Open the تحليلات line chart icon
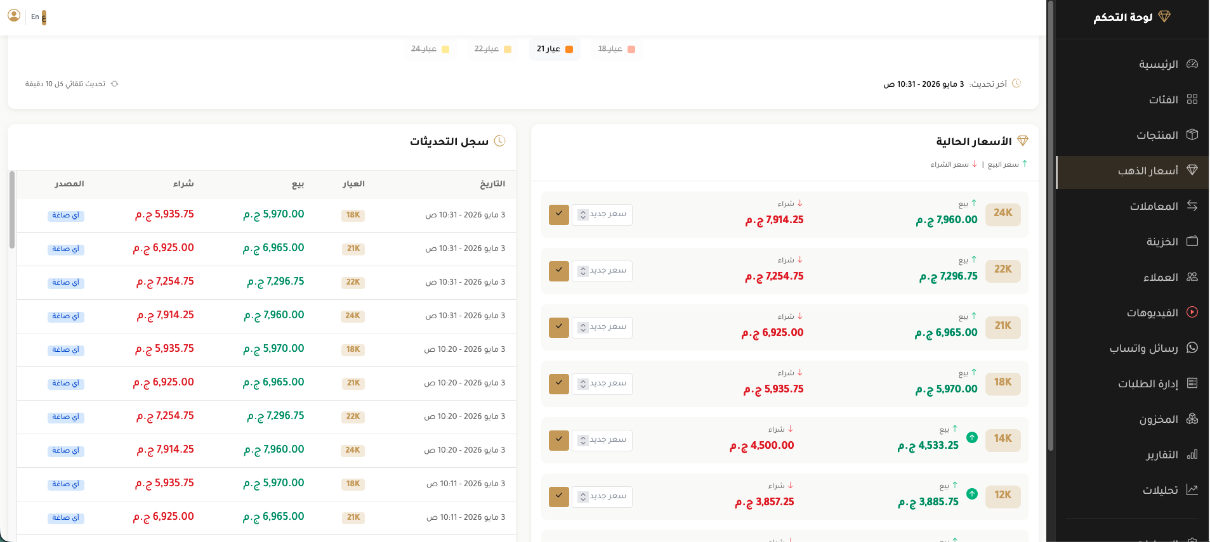 tap(1192, 489)
